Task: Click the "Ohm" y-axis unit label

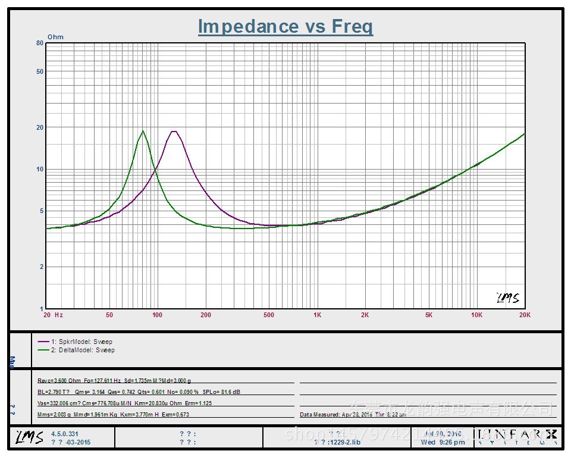Action: point(55,37)
